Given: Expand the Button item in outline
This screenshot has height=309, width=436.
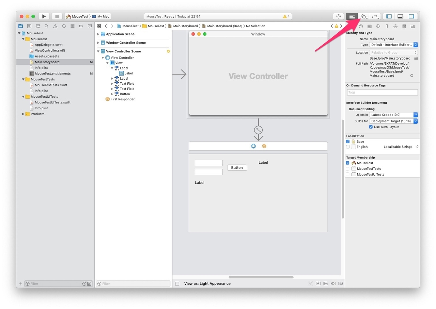Looking at the screenshot, I should pos(112,94).
